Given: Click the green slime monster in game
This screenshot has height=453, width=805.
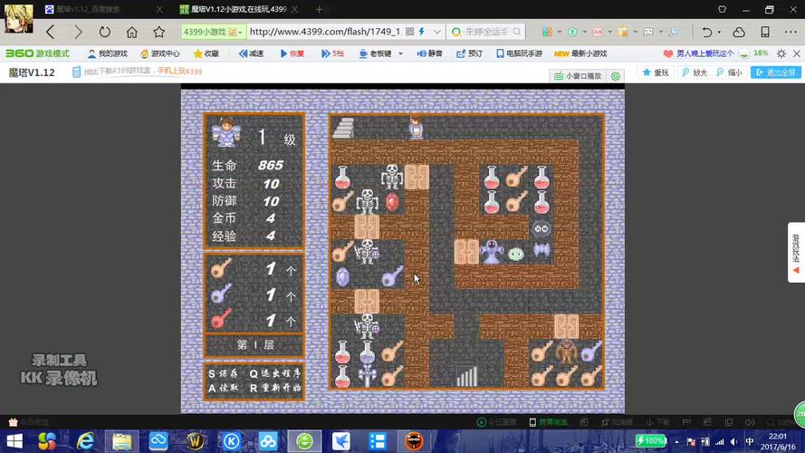Looking at the screenshot, I should click(516, 254).
